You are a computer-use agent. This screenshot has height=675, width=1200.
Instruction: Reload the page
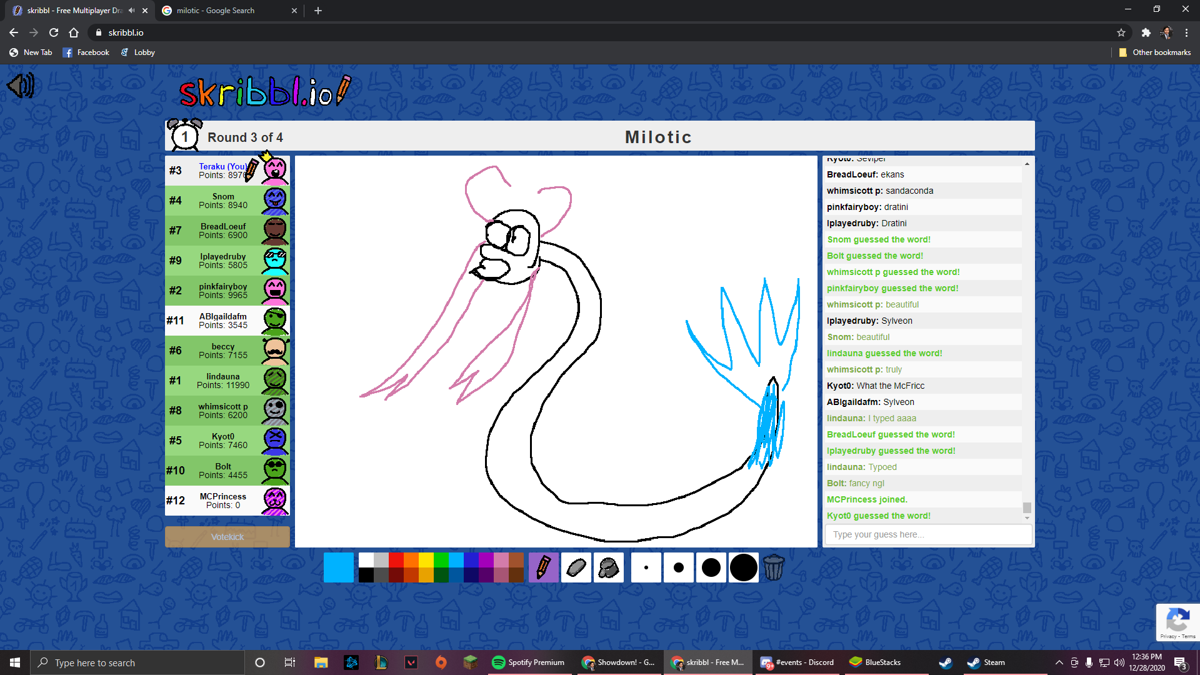tap(54, 32)
